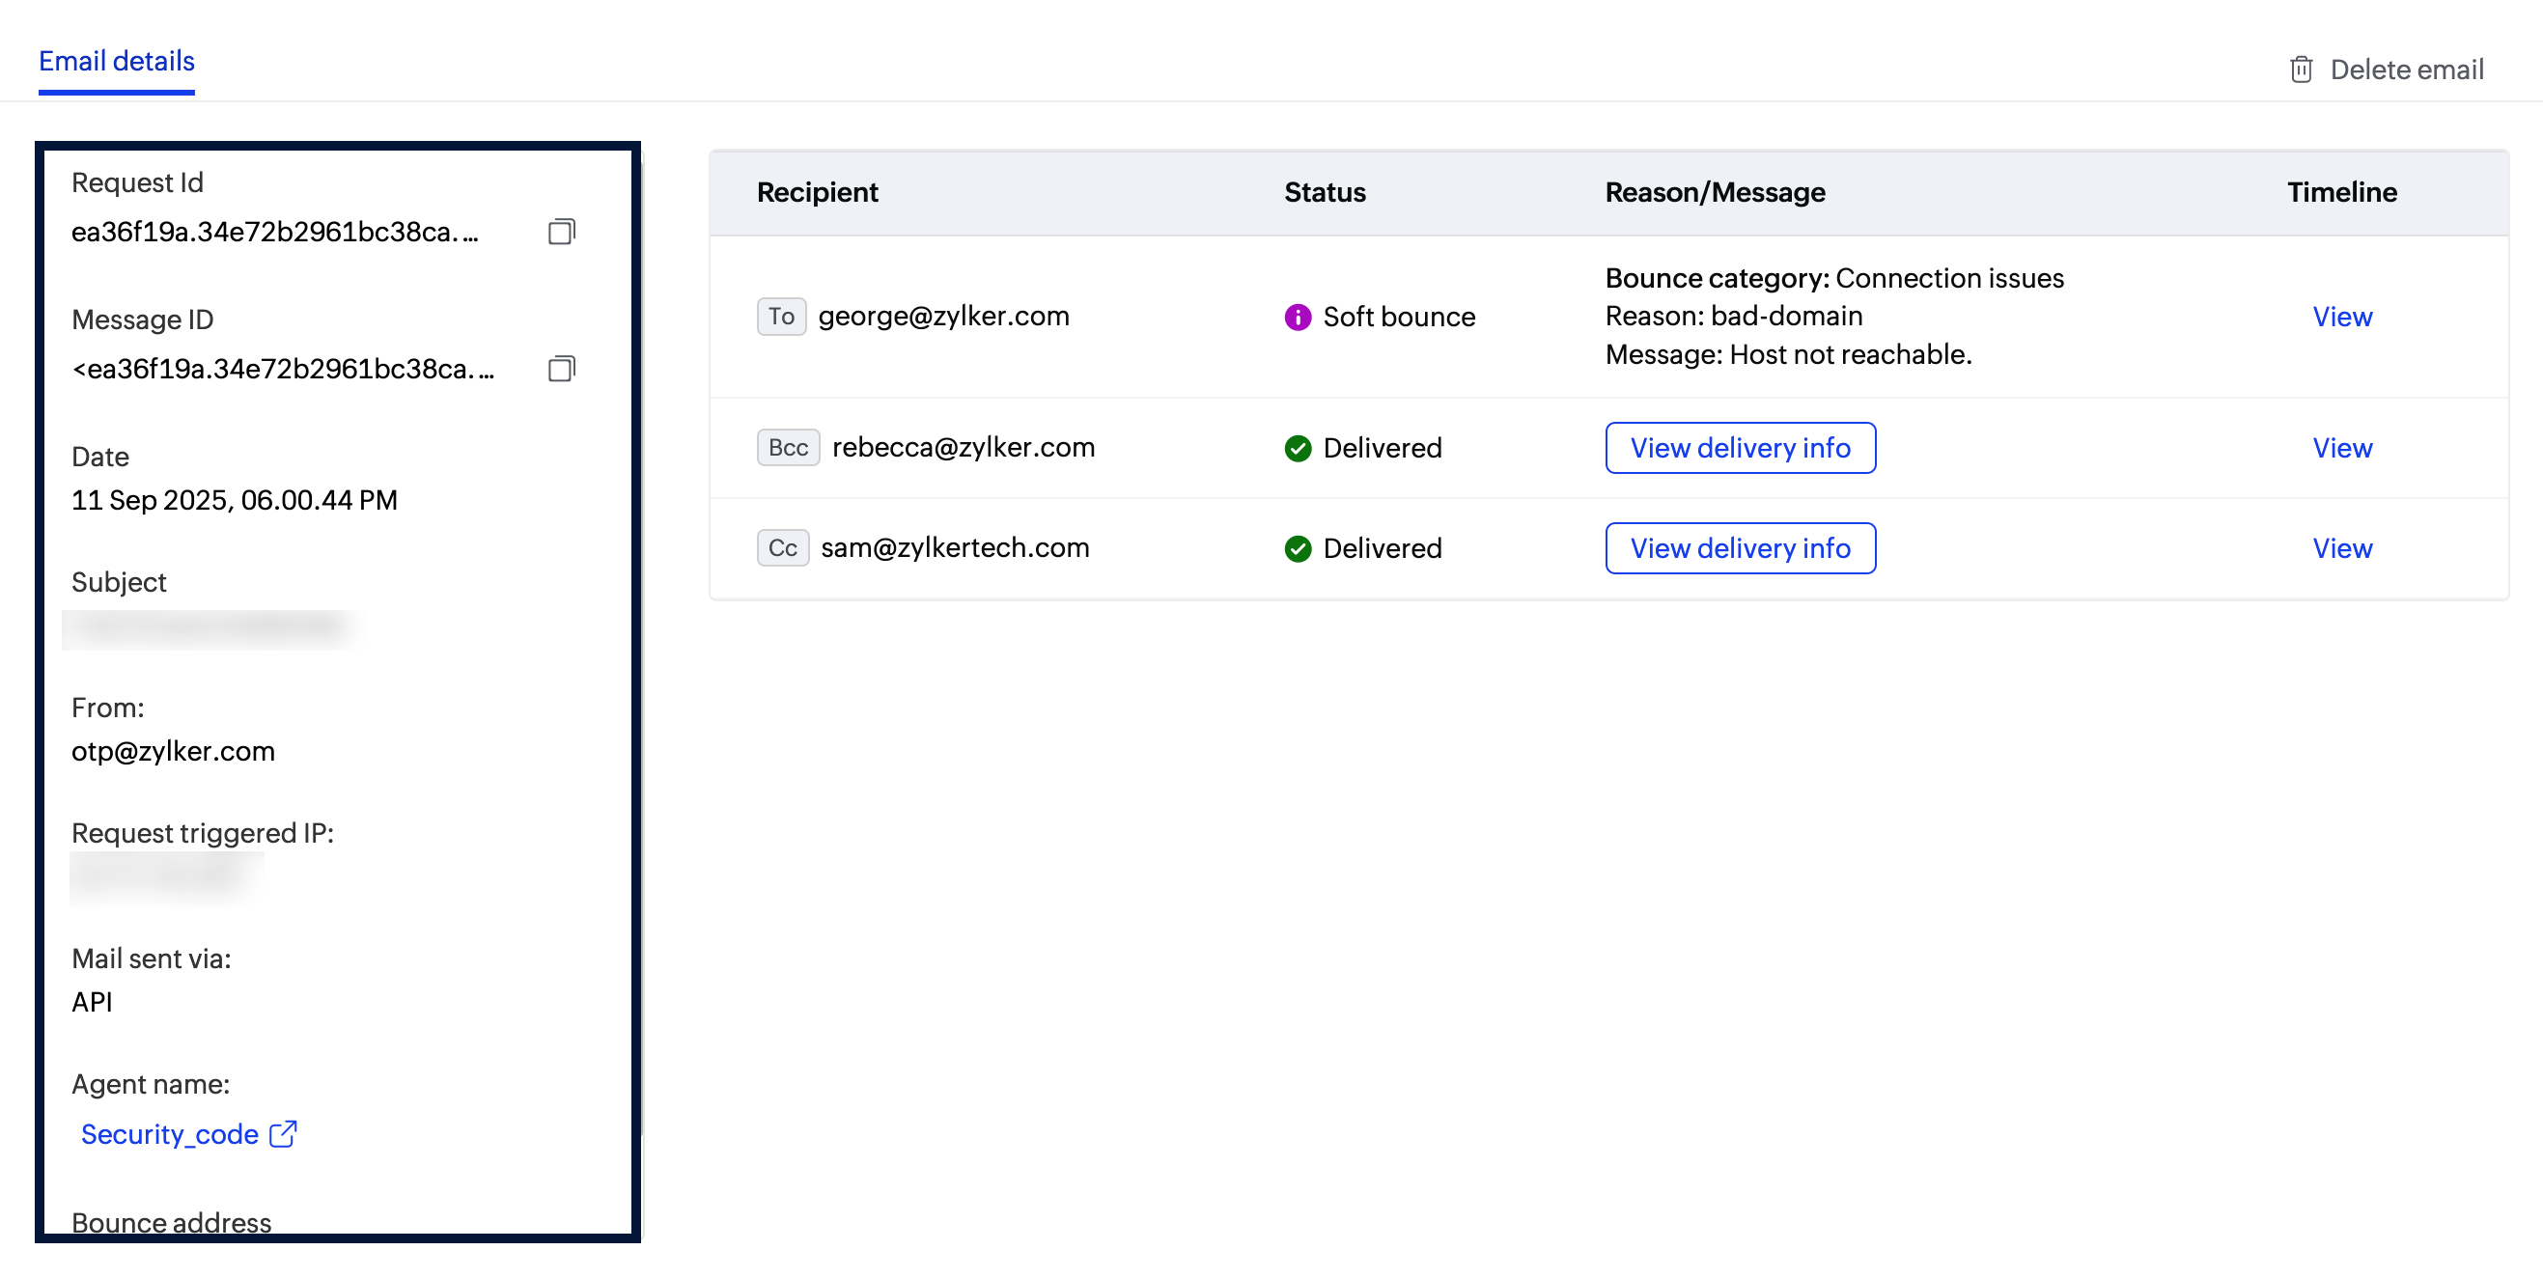2543x1278 pixels.
Task: Open timeline View for george@zylker.com
Action: (x=2341, y=317)
